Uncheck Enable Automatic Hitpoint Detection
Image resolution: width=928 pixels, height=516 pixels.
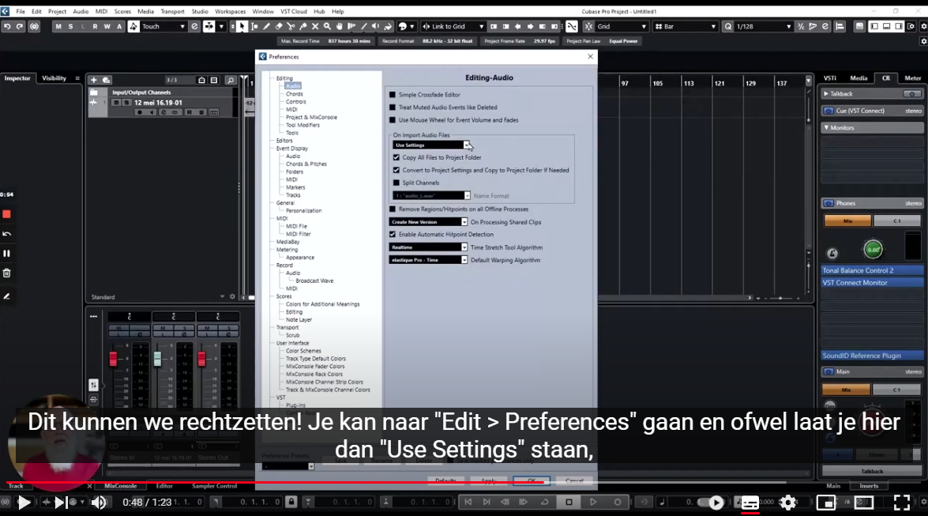[x=393, y=235]
